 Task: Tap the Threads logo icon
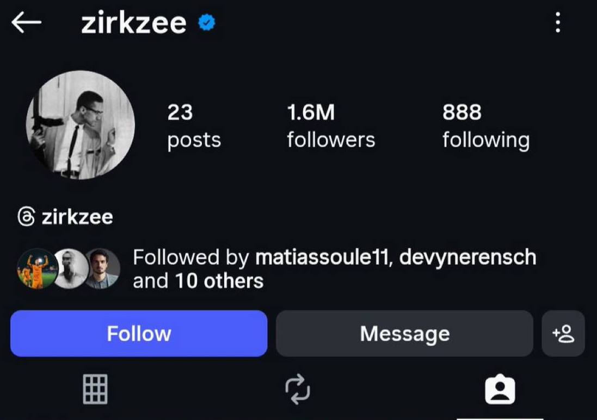coord(26,217)
